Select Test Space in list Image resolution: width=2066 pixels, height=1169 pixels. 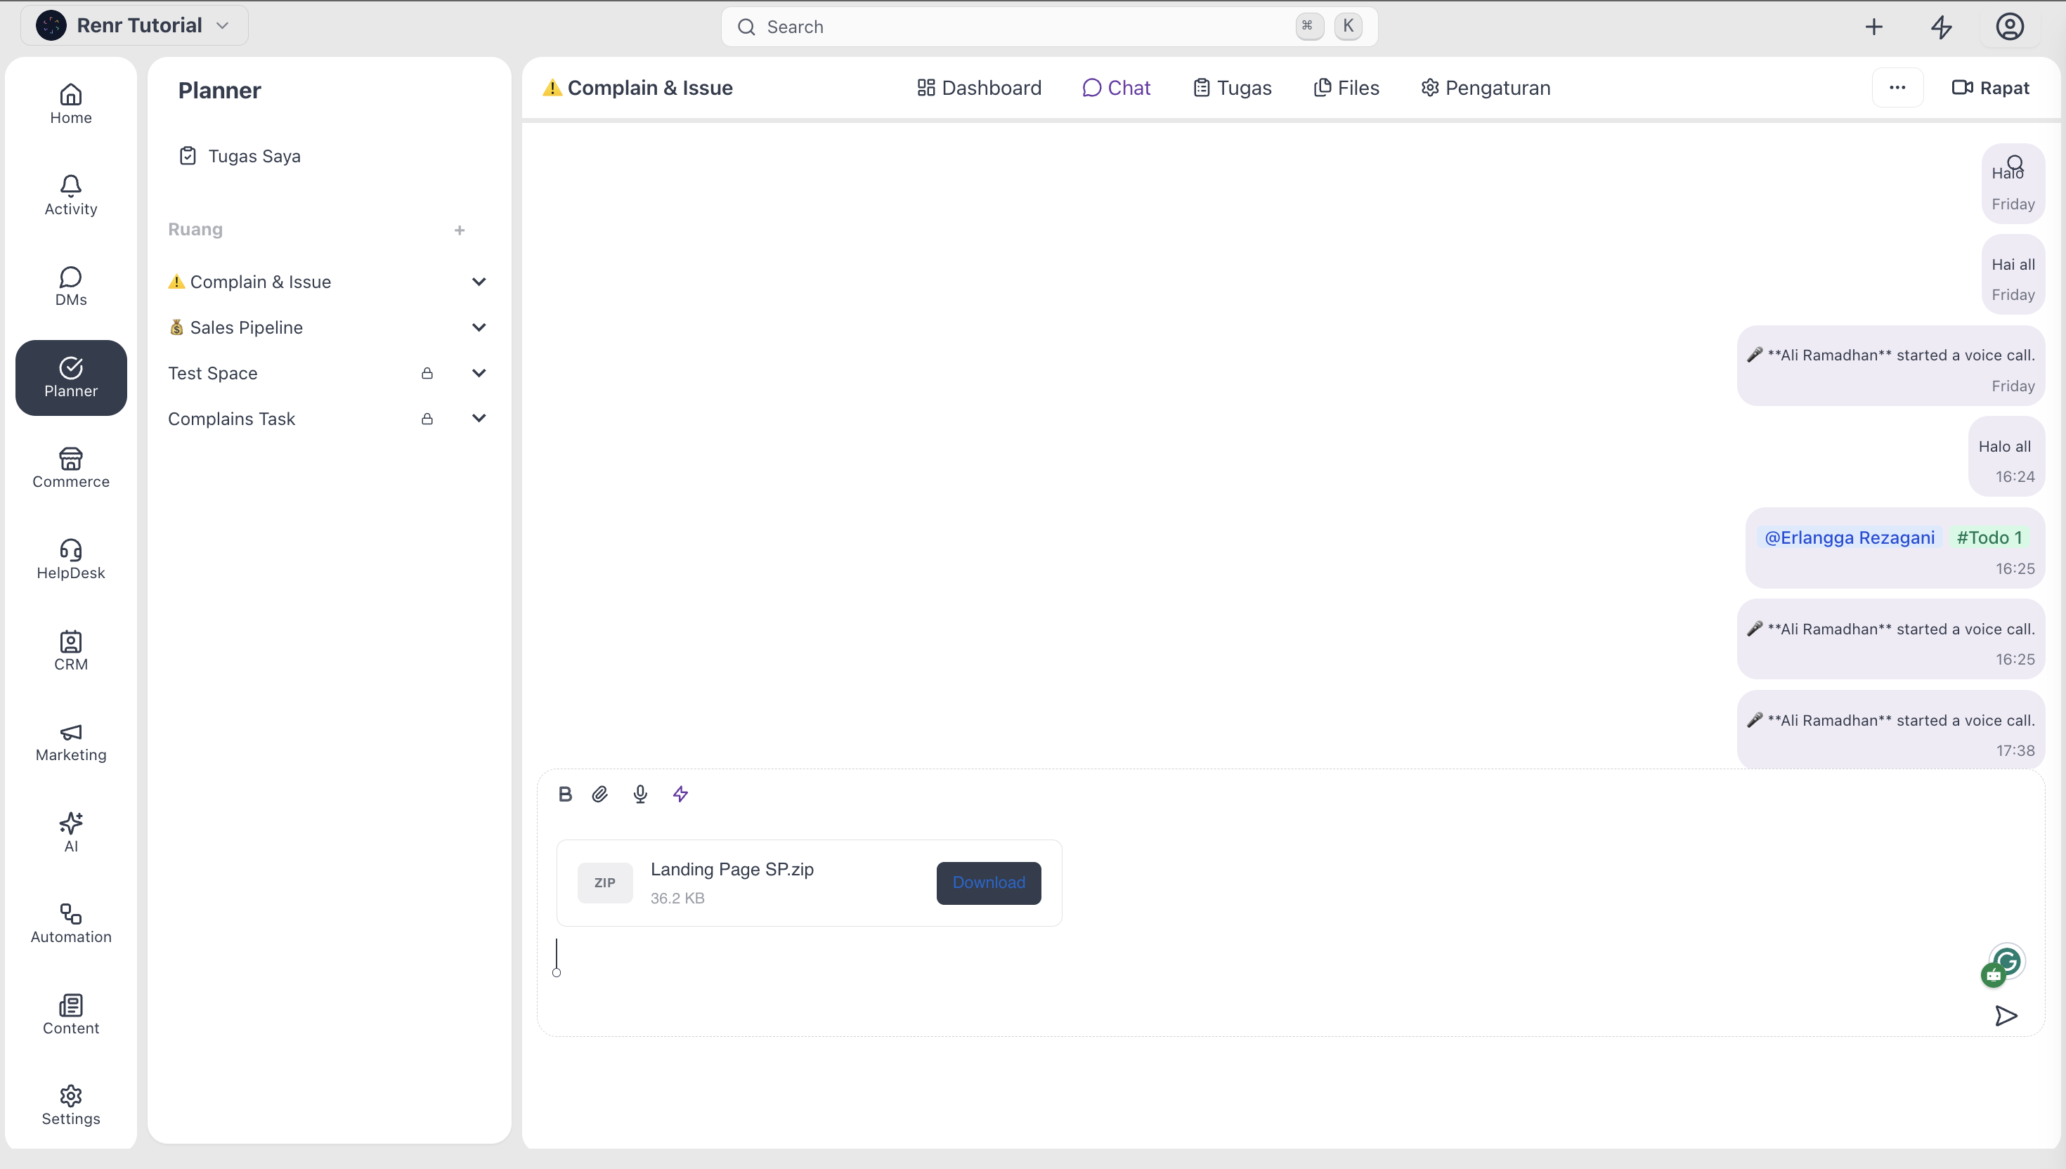(x=213, y=373)
